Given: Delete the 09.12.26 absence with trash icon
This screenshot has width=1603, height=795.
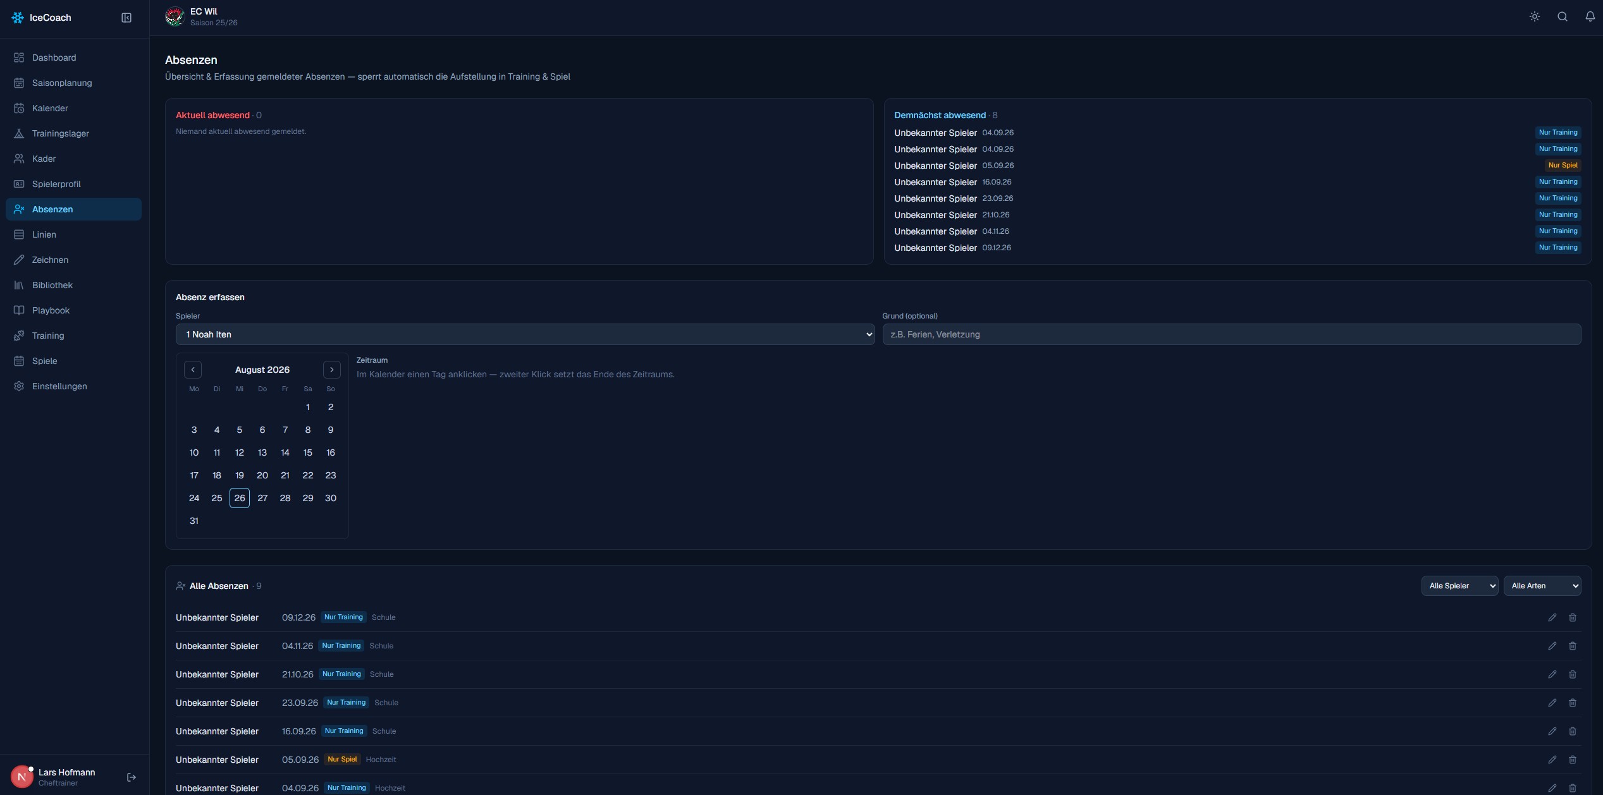Looking at the screenshot, I should point(1573,617).
